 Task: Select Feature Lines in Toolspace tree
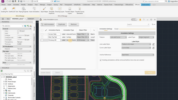pyautogui.click(x=12, y=89)
